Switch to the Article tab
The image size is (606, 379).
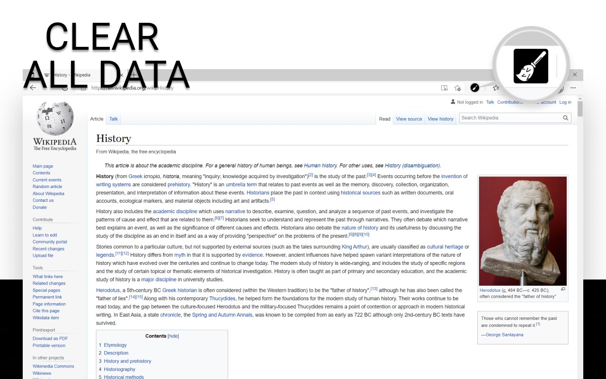(97, 119)
